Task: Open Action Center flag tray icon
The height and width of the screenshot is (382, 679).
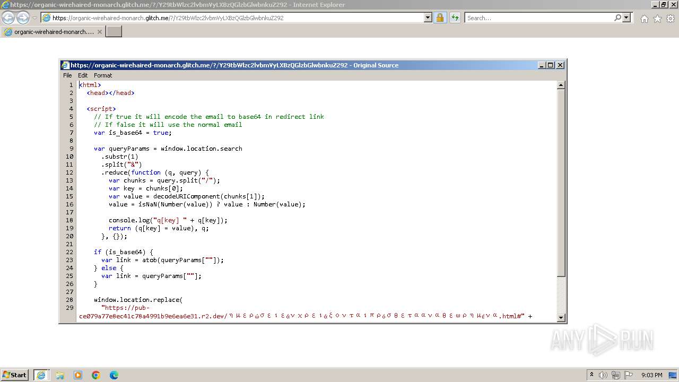Action: tap(629, 375)
